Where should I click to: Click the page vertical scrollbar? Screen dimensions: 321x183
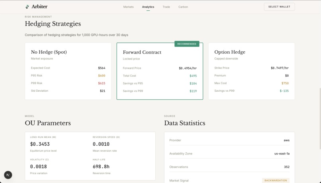click(320, 118)
